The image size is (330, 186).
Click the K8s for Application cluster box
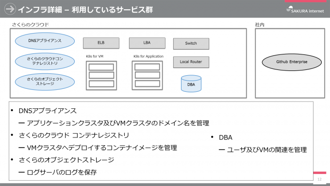click(x=148, y=75)
